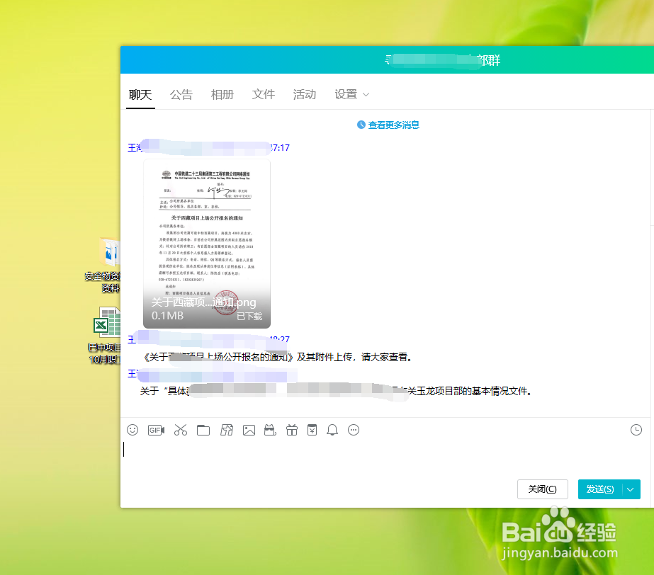Viewport: 654px width, 575px height.
Task: Click into the message input box
Action: (x=384, y=457)
